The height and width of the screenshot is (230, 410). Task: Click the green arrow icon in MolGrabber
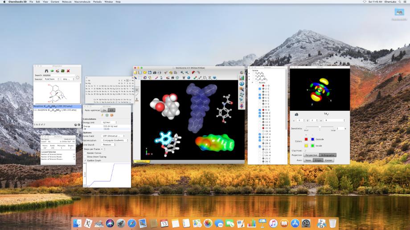pyautogui.click(x=52, y=71)
